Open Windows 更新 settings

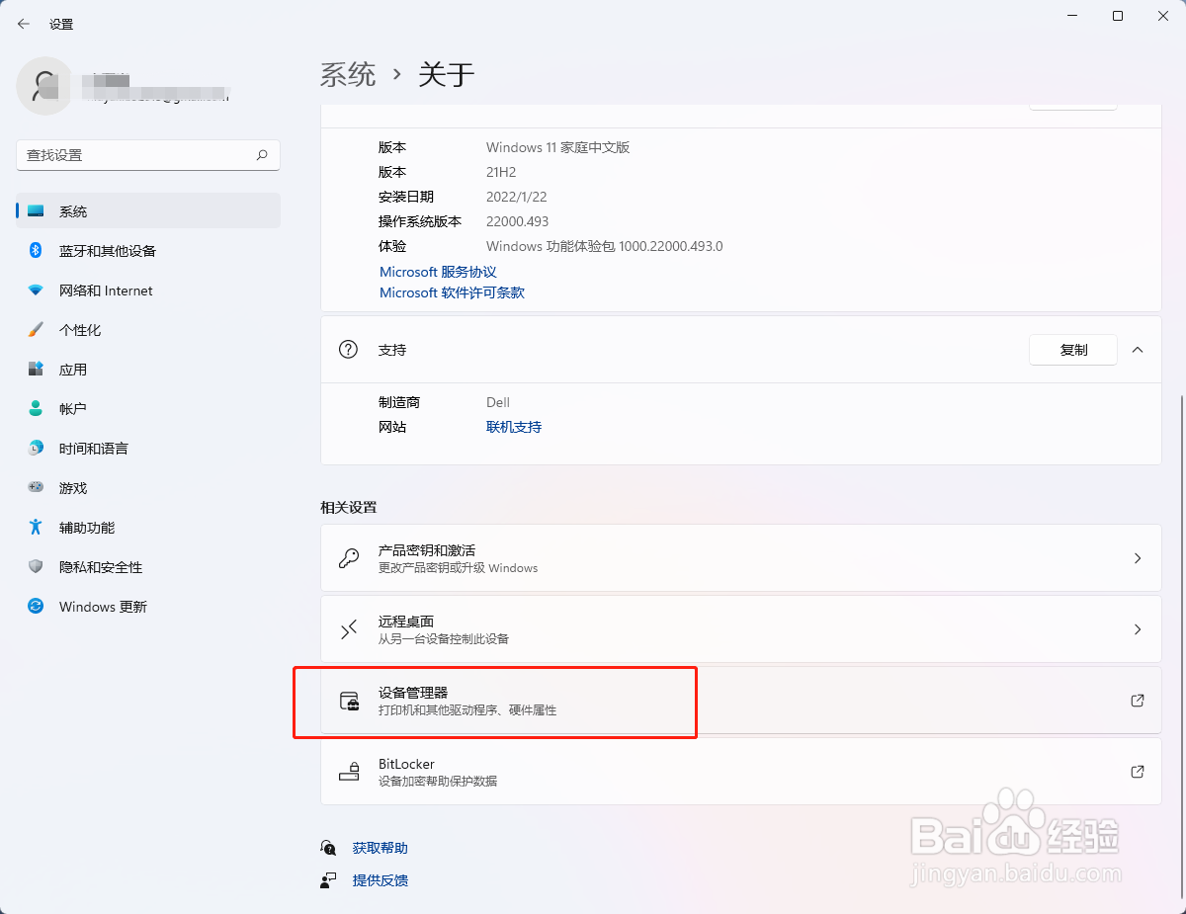tap(148, 607)
